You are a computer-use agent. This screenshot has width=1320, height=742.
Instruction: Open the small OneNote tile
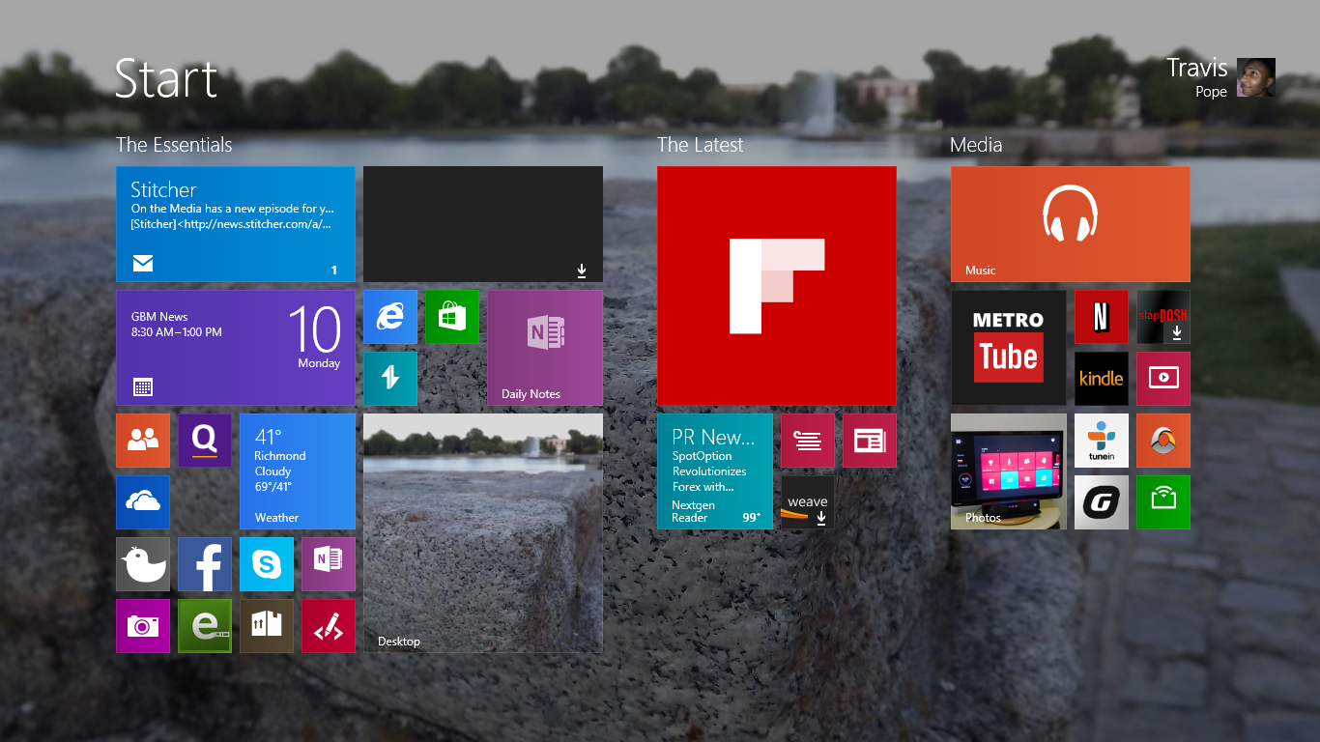[329, 564]
